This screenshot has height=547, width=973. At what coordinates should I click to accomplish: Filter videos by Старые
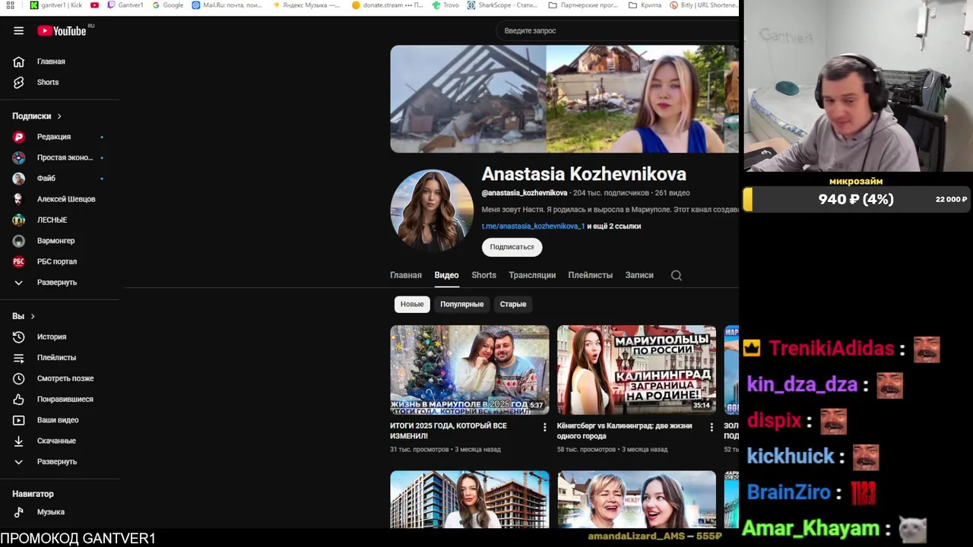(513, 304)
